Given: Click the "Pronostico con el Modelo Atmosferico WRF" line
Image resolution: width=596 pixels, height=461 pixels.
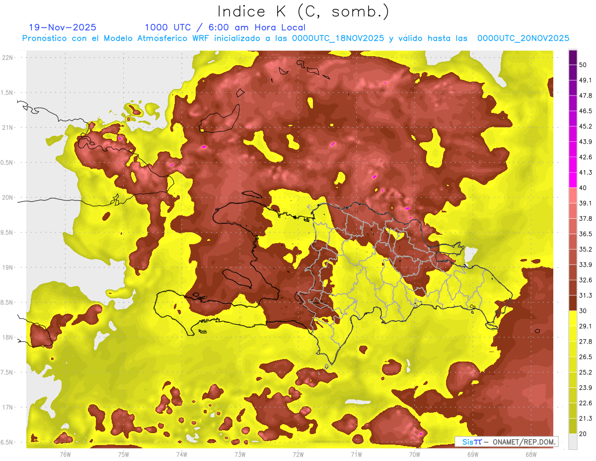Looking at the screenshot, I should click(296, 38).
